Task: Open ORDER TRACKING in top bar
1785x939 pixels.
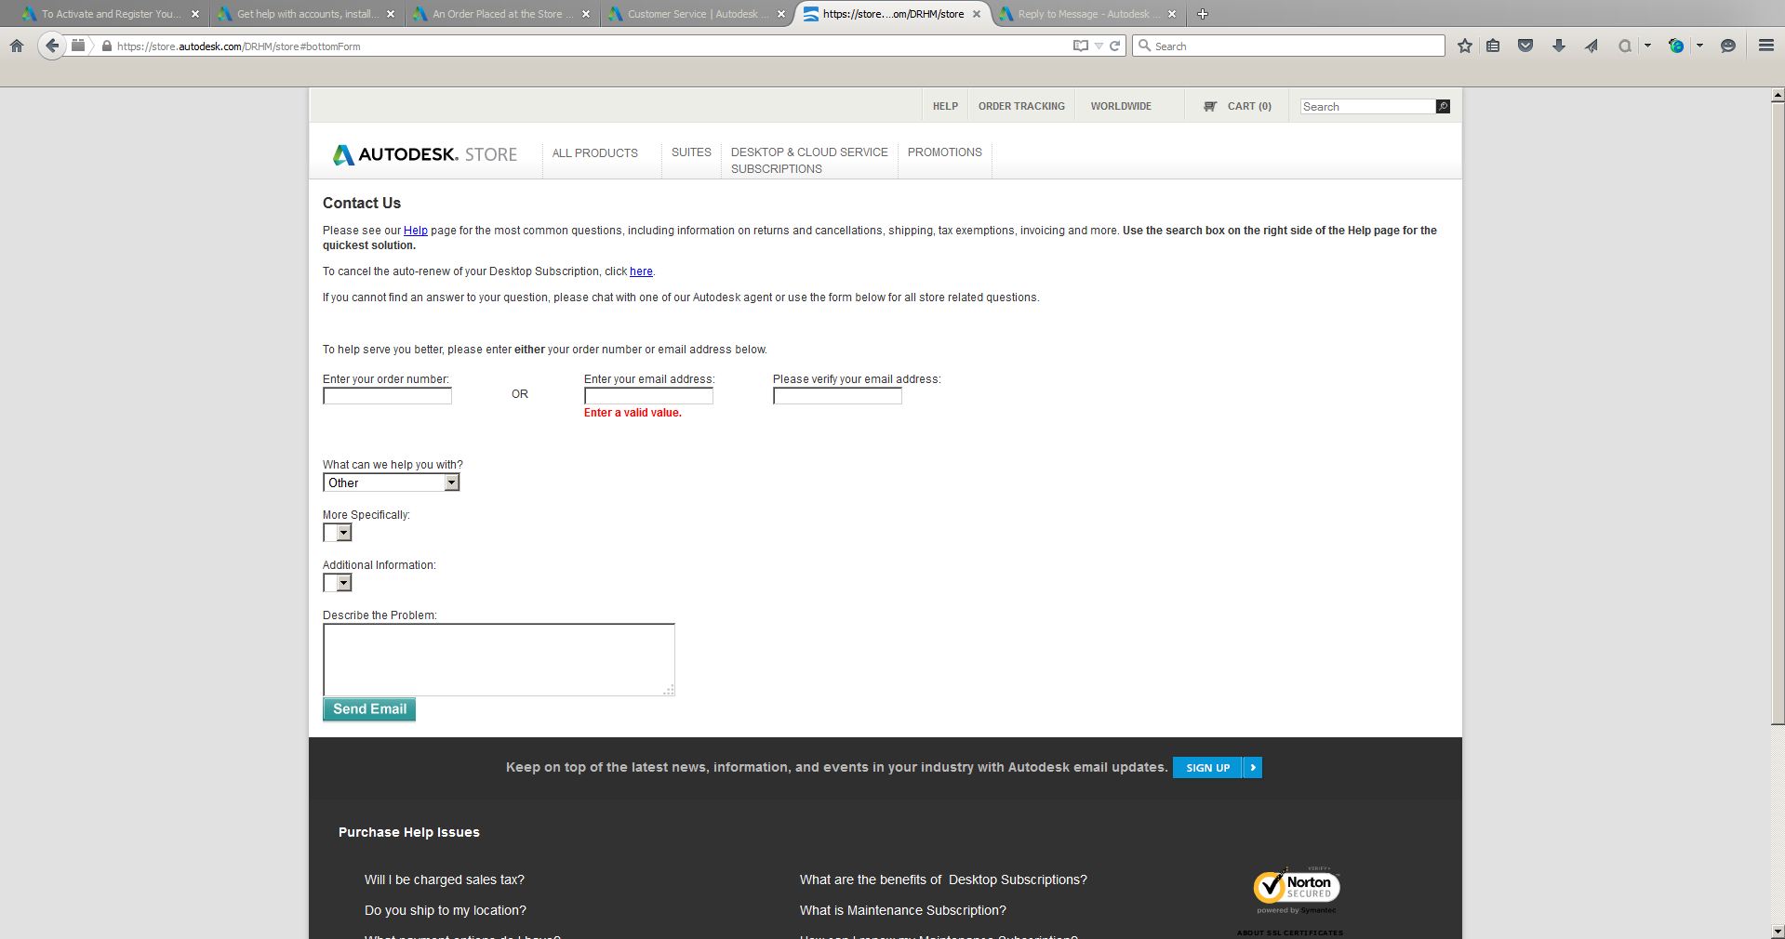Action: (1021, 106)
